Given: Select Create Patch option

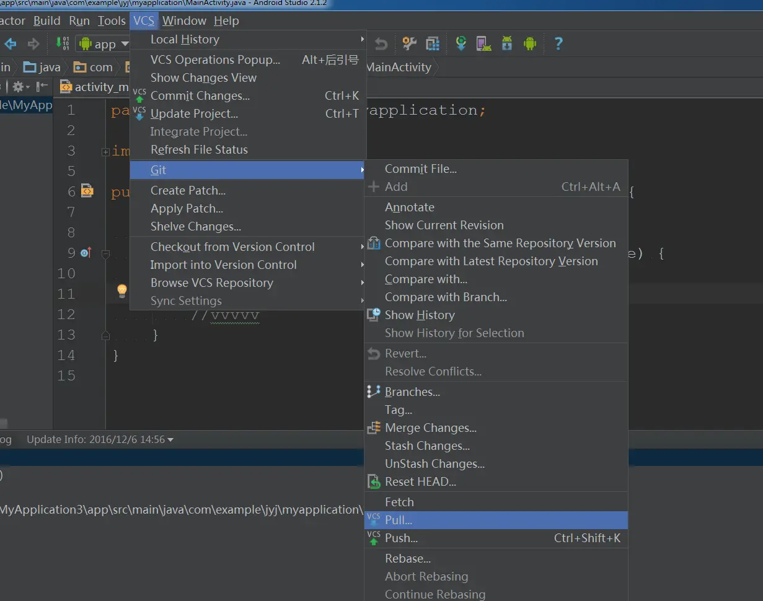Looking at the screenshot, I should coord(248,190).
